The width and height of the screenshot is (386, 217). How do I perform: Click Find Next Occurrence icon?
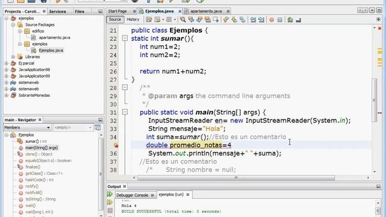coord(200,20)
